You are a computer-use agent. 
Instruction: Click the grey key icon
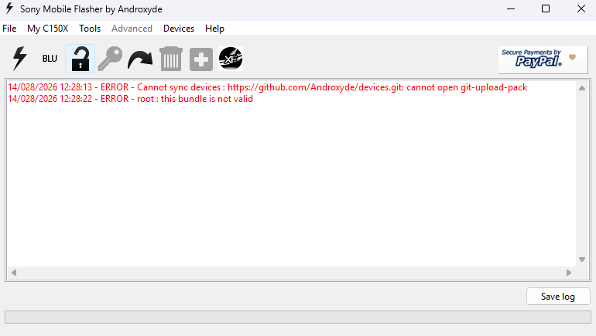click(x=110, y=59)
